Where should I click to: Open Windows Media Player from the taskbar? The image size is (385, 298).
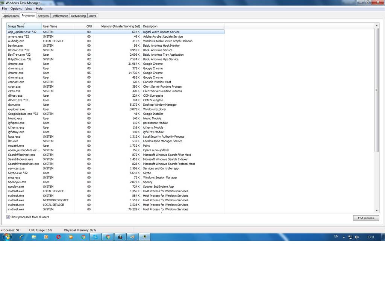pyautogui.click(x=46, y=237)
